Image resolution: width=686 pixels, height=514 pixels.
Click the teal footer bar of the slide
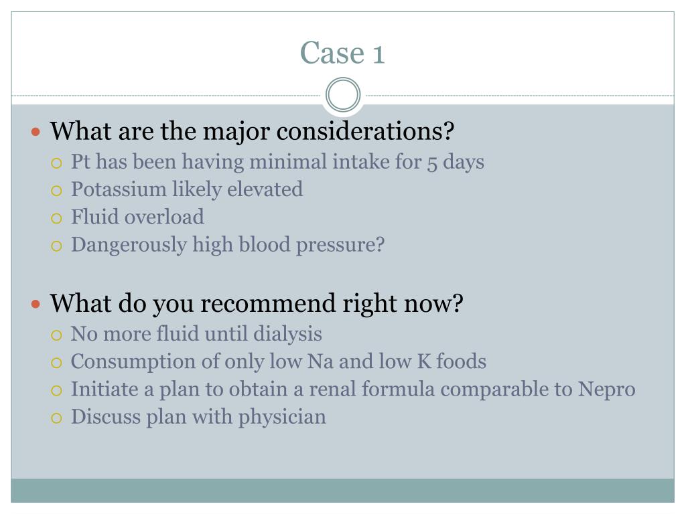pos(342,491)
